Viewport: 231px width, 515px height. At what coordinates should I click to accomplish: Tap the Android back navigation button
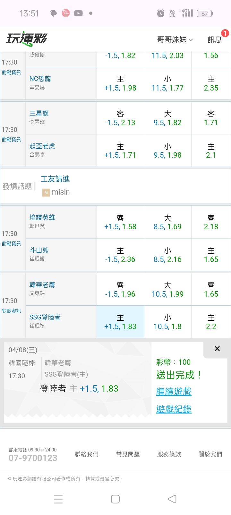tap(172, 499)
